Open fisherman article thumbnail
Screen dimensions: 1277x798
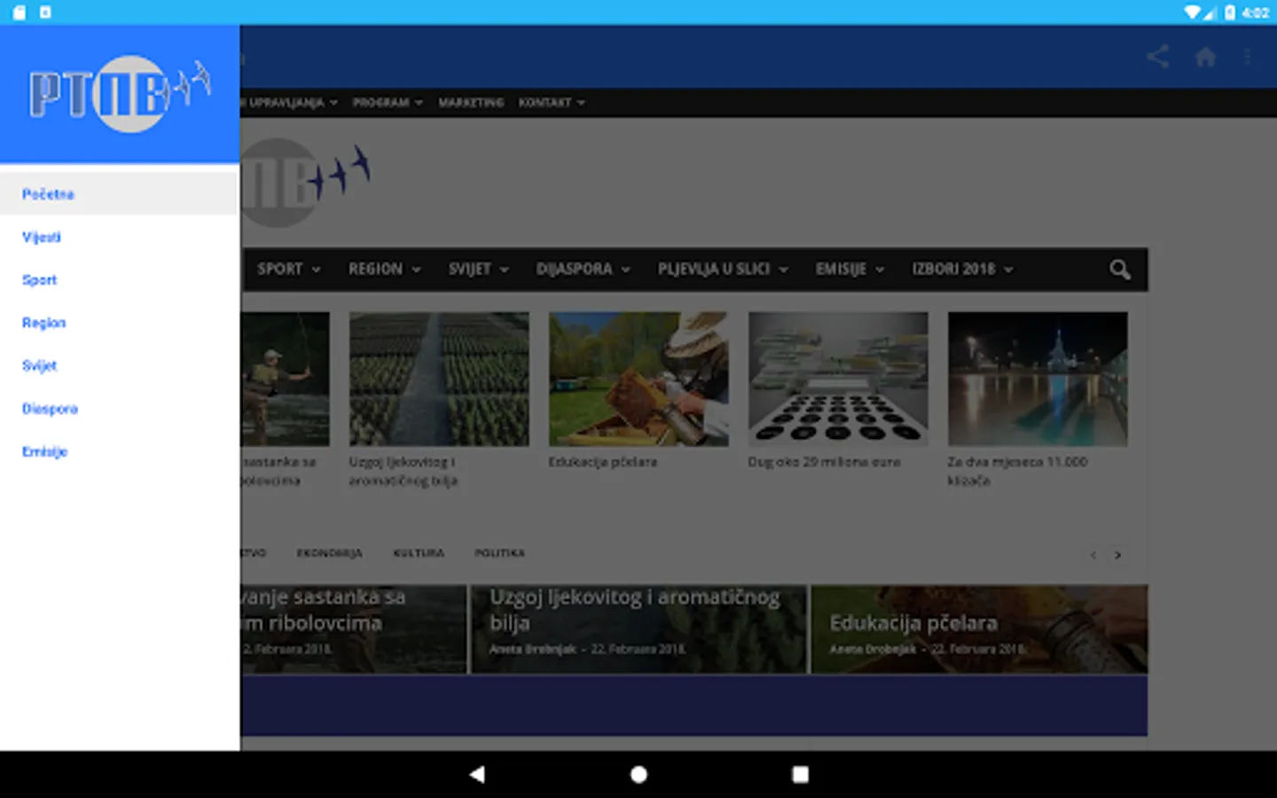[285, 379]
